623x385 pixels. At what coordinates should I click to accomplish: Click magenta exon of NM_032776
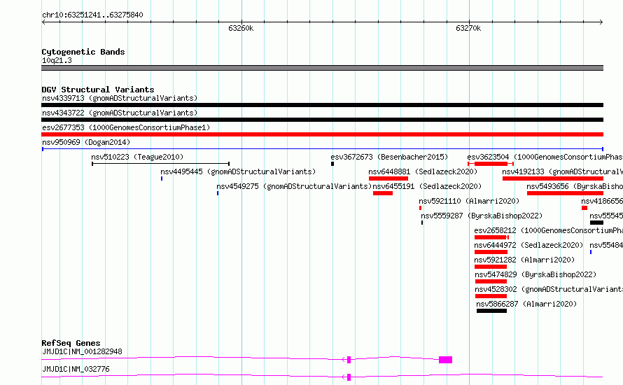coord(349,377)
